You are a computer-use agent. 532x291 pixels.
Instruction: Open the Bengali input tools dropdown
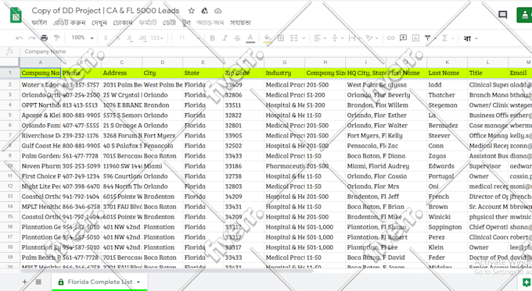pyautogui.click(x=471, y=38)
